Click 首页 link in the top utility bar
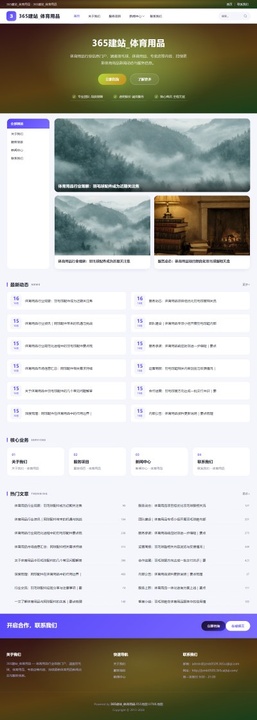The height and width of the screenshot is (720, 257). (229, 4)
